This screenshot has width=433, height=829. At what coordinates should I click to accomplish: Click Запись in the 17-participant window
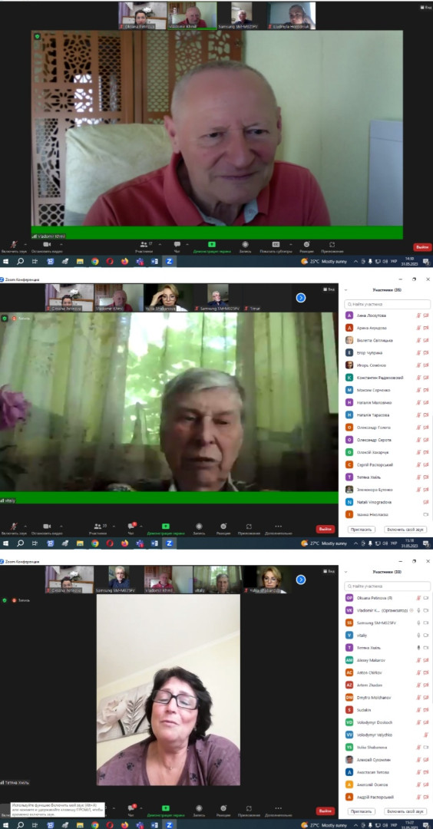tap(245, 246)
